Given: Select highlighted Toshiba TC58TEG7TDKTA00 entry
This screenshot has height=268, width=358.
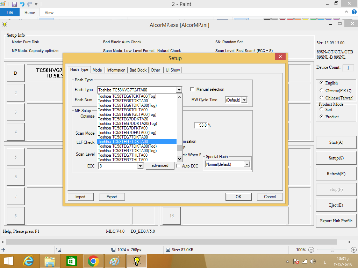Looking at the screenshot, I should (x=137, y=142).
